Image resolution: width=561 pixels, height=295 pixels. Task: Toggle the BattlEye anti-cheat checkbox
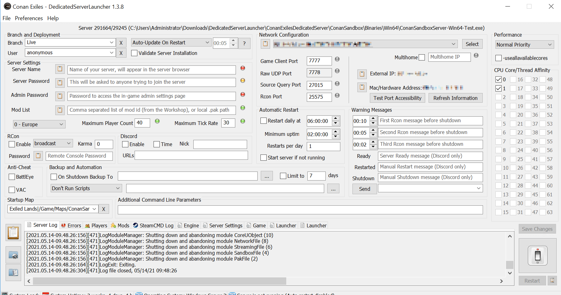point(12,177)
